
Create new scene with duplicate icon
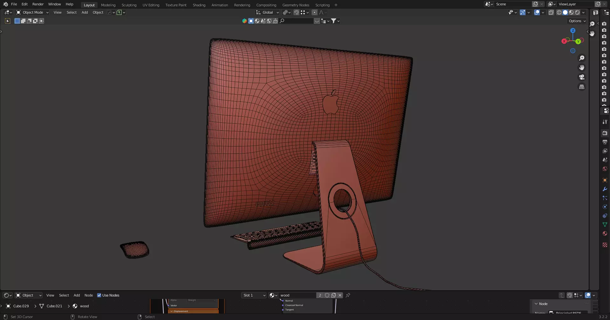pyautogui.click(x=535, y=4)
